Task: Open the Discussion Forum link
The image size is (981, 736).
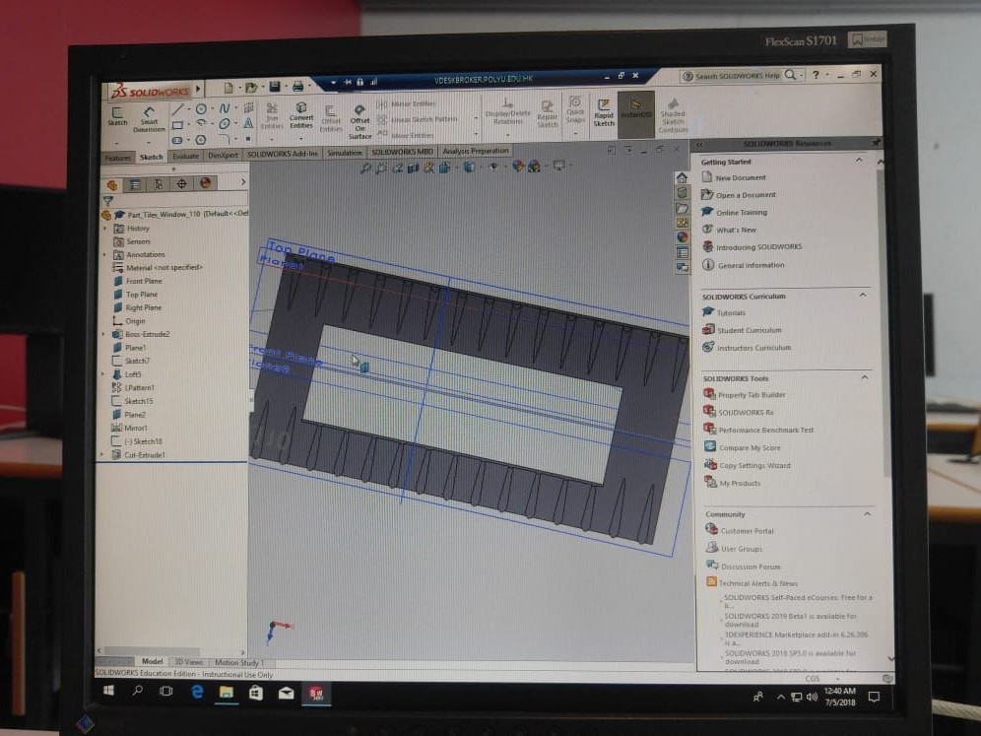Action: pos(751,567)
